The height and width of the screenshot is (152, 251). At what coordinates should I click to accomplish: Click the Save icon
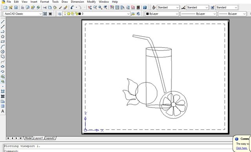(16, 7)
